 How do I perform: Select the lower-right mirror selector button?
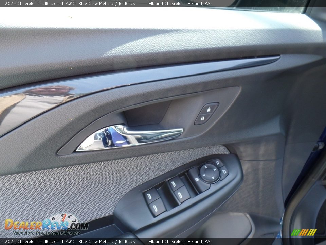tap(224, 173)
